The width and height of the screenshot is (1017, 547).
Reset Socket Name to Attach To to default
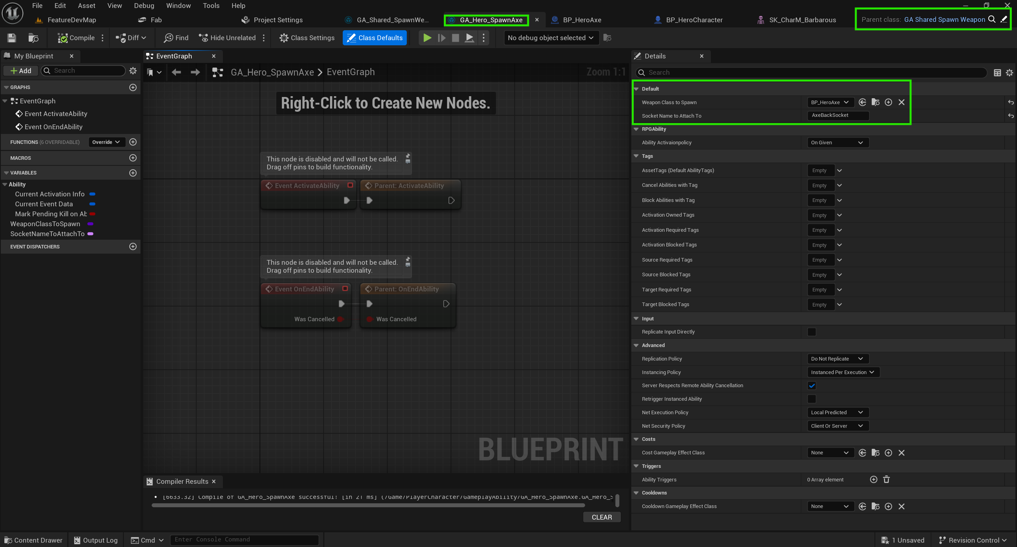1011,116
